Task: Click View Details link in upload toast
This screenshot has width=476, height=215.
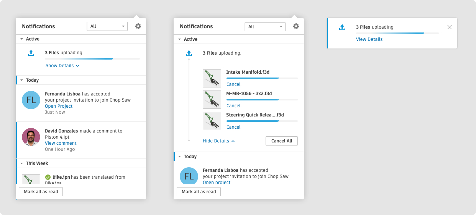Action: click(x=369, y=39)
